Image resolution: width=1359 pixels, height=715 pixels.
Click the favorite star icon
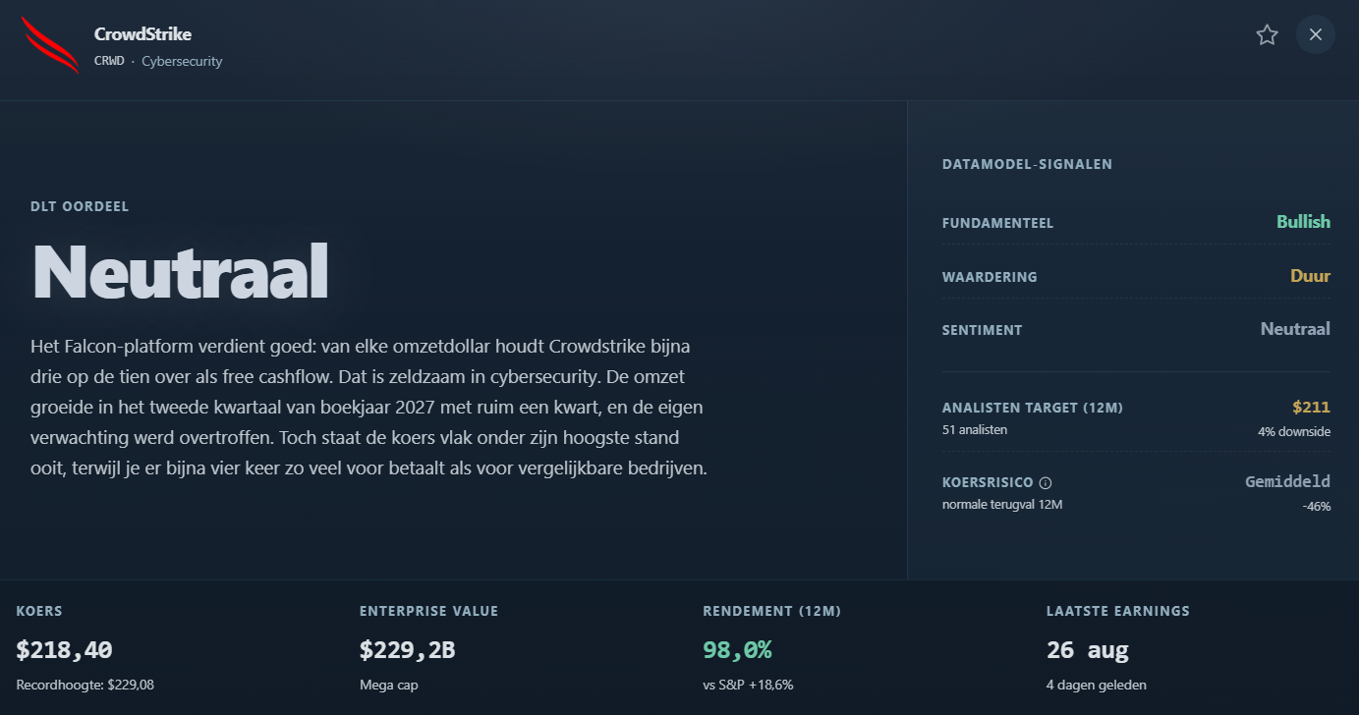tap(1267, 35)
